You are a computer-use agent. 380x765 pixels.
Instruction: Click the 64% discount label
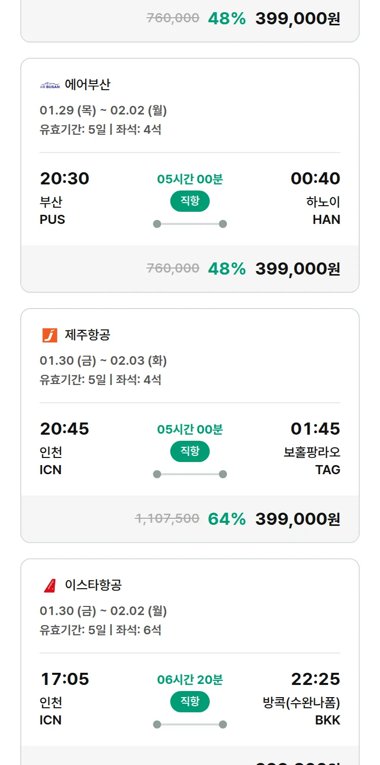pos(226,519)
